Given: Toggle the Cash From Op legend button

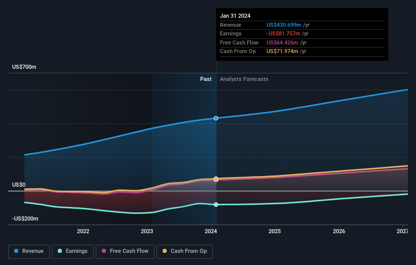Looking at the screenshot, I should click(x=184, y=251).
